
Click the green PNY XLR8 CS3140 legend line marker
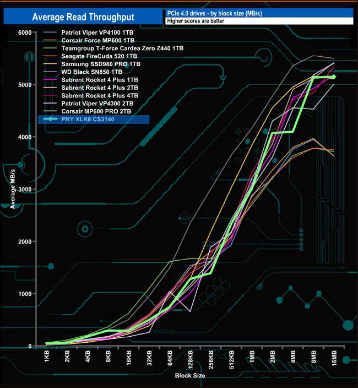(51, 119)
